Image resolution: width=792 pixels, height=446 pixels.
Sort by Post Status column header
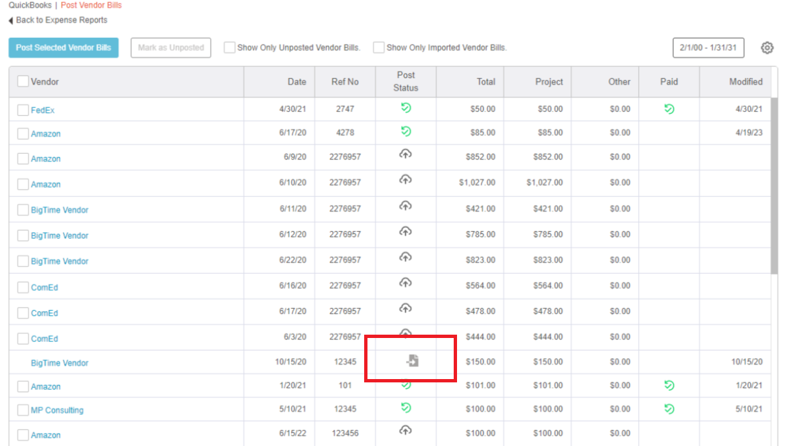(x=405, y=82)
